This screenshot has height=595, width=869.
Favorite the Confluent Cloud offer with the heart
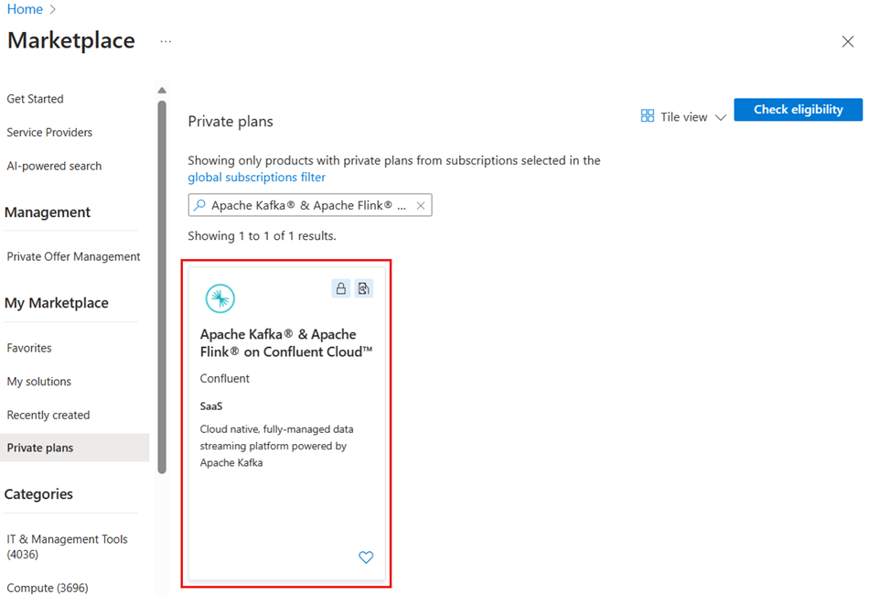[366, 557]
